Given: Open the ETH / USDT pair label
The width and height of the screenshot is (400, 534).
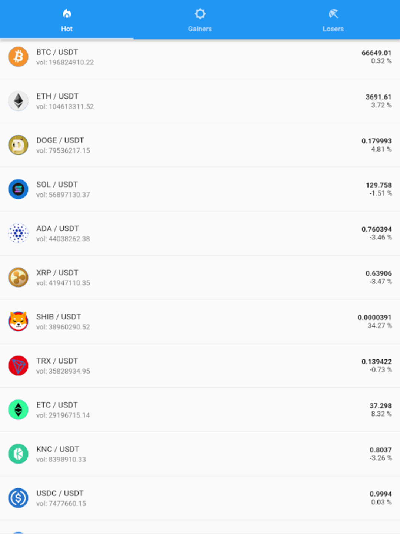Looking at the screenshot, I should (57, 96).
